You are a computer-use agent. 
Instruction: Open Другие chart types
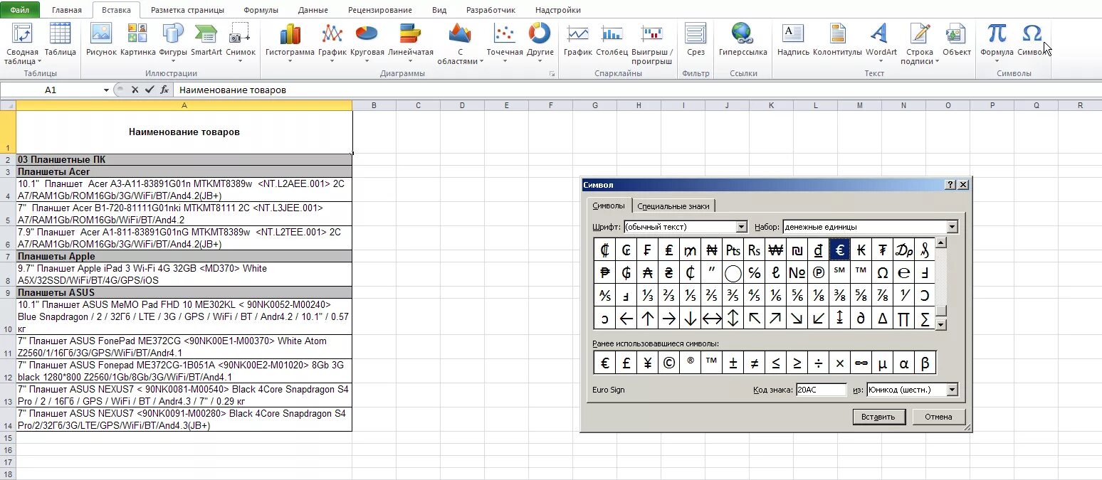540,43
